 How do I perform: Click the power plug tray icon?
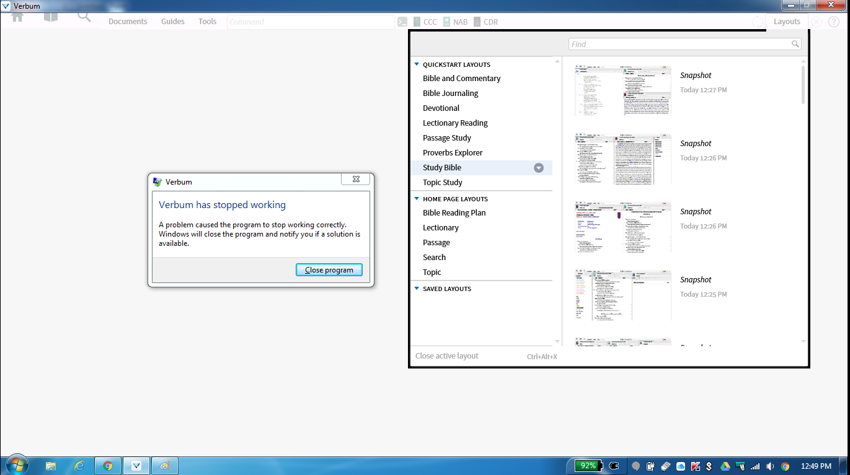coord(614,466)
